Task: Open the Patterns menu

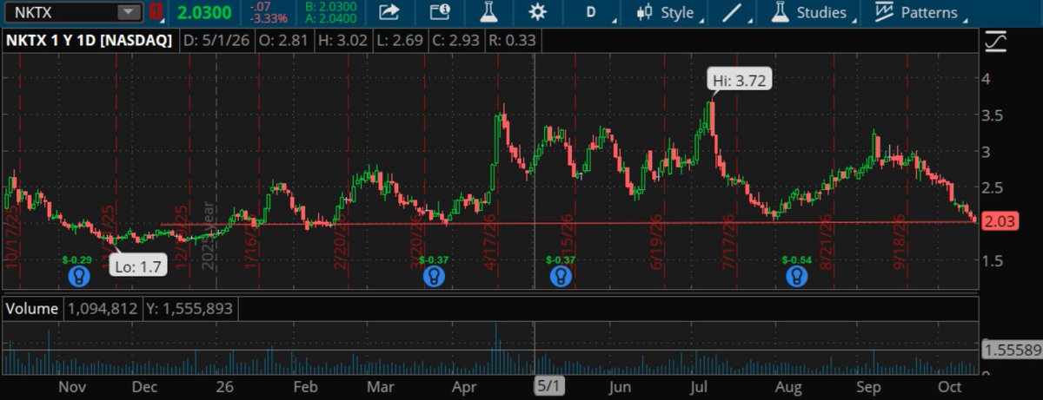Action: [921, 12]
